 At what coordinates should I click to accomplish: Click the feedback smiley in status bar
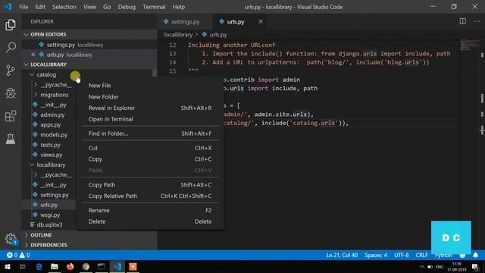[462, 256]
